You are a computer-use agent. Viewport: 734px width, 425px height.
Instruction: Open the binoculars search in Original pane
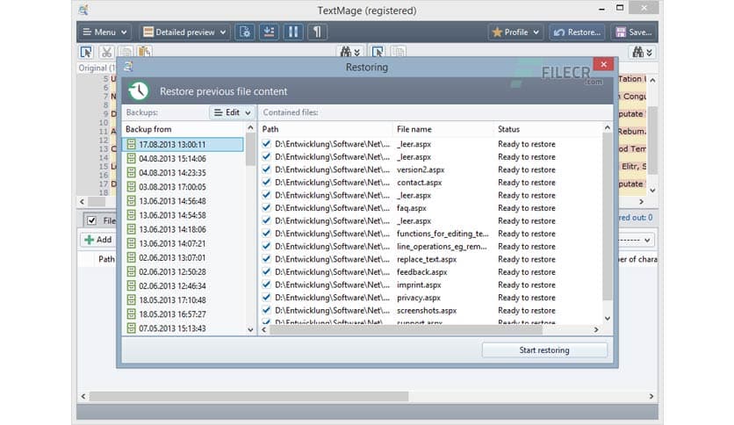349,52
